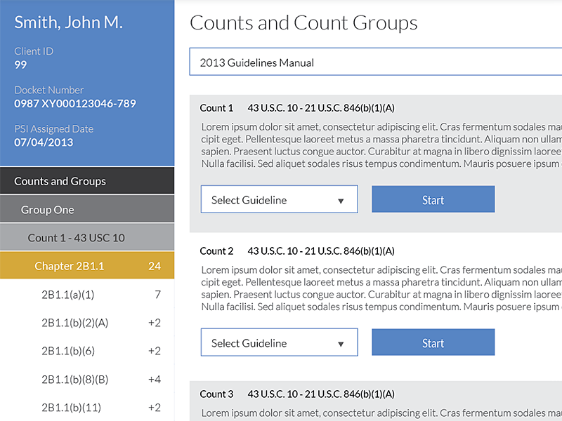Open the Select Guideline dropdown for Count 2
This screenshot has width=562, height=421.
279,342
